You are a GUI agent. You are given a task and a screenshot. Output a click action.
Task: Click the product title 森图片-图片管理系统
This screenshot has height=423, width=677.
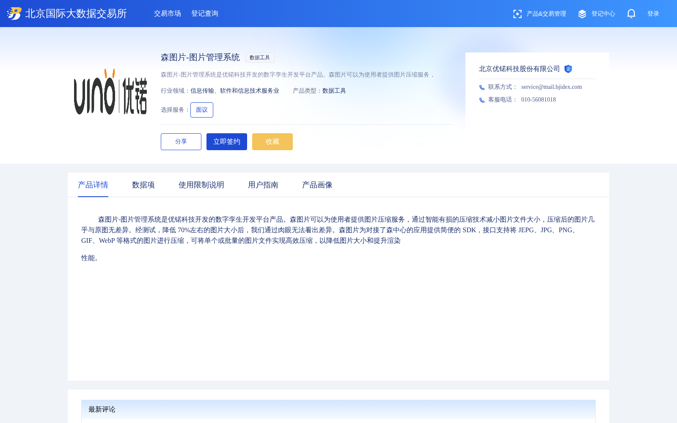[x=200, y=57]
